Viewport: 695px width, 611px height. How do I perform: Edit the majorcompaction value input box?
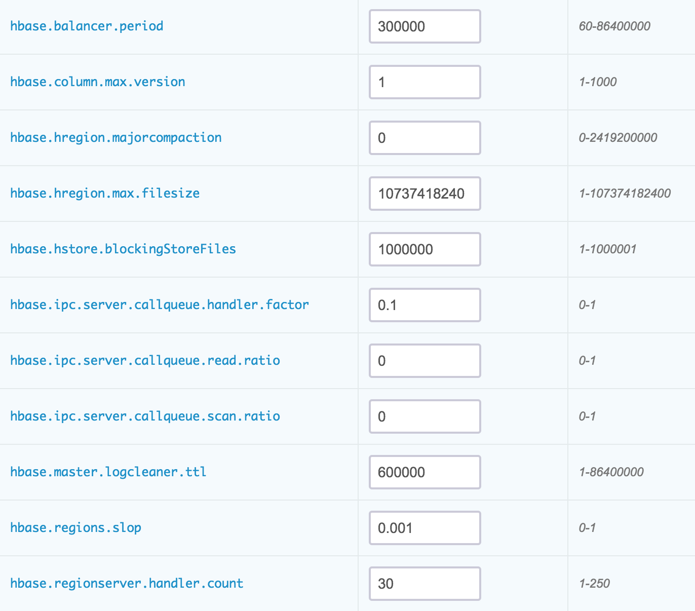coord(424,138)
